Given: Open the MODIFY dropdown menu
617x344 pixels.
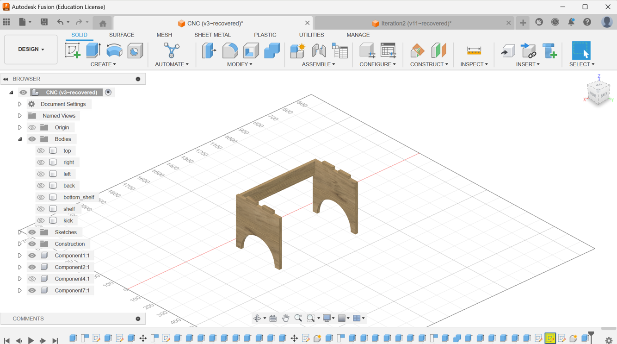Looking at the screenshot, I should (240, 64).
